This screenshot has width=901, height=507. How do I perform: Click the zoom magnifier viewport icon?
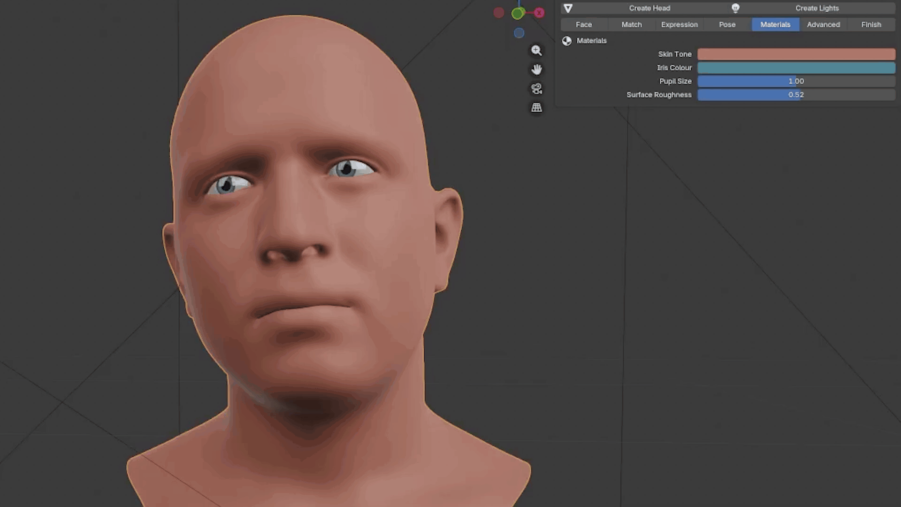(x=536, y=50)
